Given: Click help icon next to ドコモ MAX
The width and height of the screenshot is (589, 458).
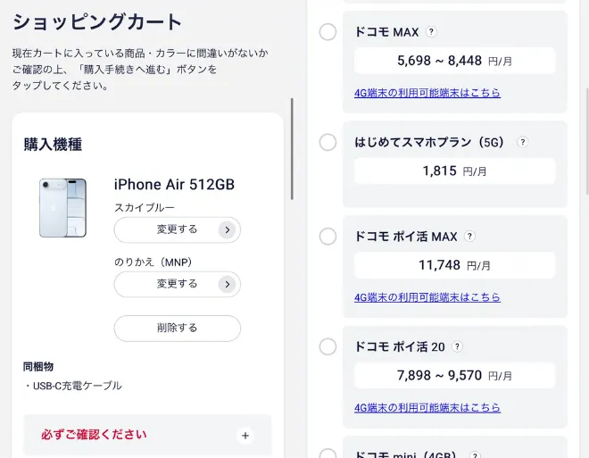Looking at the screenshot, I should coord(431,32).
